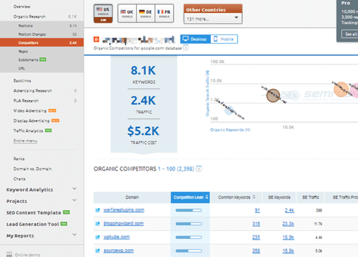Click competition level bar for sourcewp.com
The height and width of the screenshot is (257, 358).
pyautogui.click(x=189, y=251)
